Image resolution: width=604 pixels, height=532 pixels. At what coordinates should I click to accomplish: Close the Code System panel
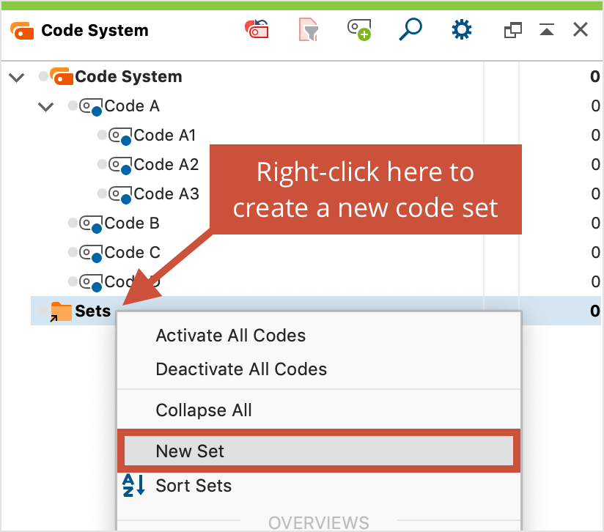[580, 29]
